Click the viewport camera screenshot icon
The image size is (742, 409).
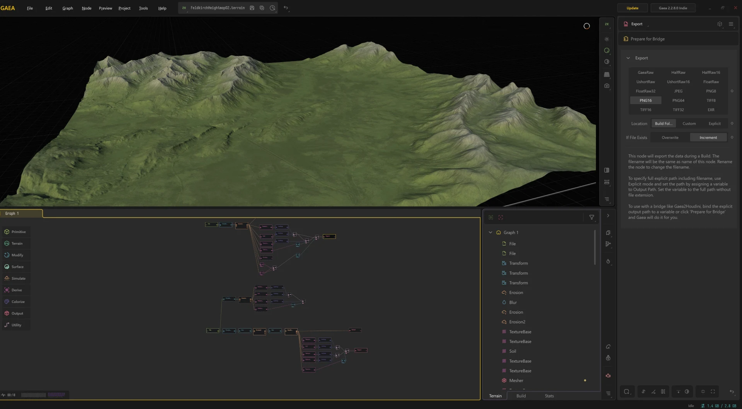click(607, 86)
